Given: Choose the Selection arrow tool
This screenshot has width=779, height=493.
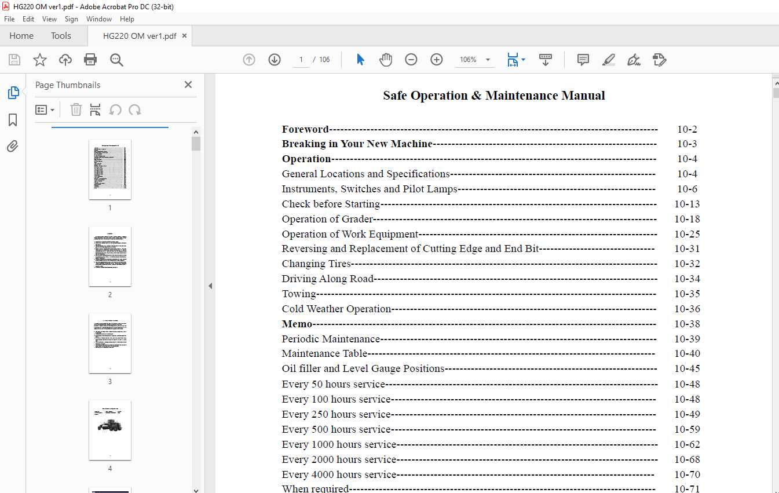Looking at the screenshot, I should [x=360, y=60].
